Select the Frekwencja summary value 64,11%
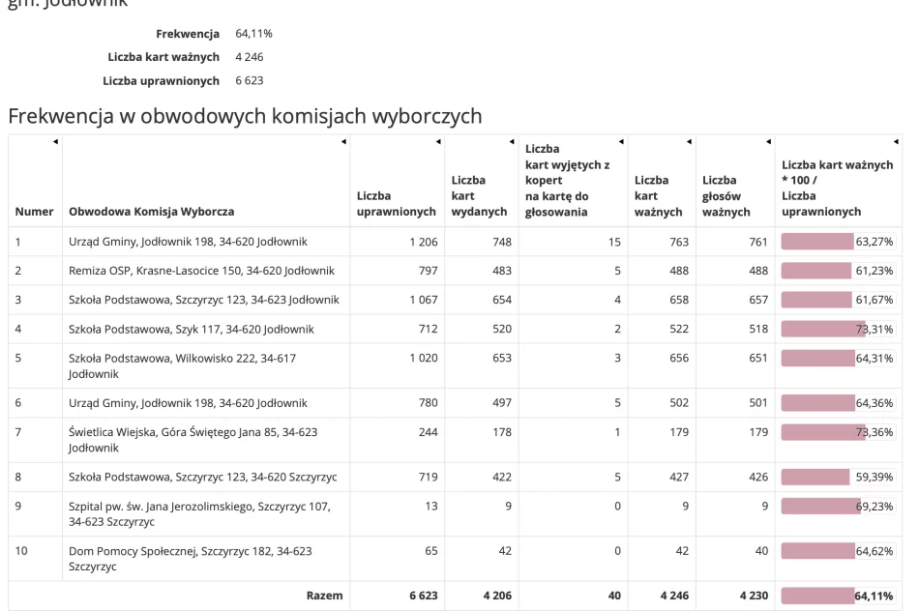The height and width of the screenshot is (611, 919). [x=253, y=33]
